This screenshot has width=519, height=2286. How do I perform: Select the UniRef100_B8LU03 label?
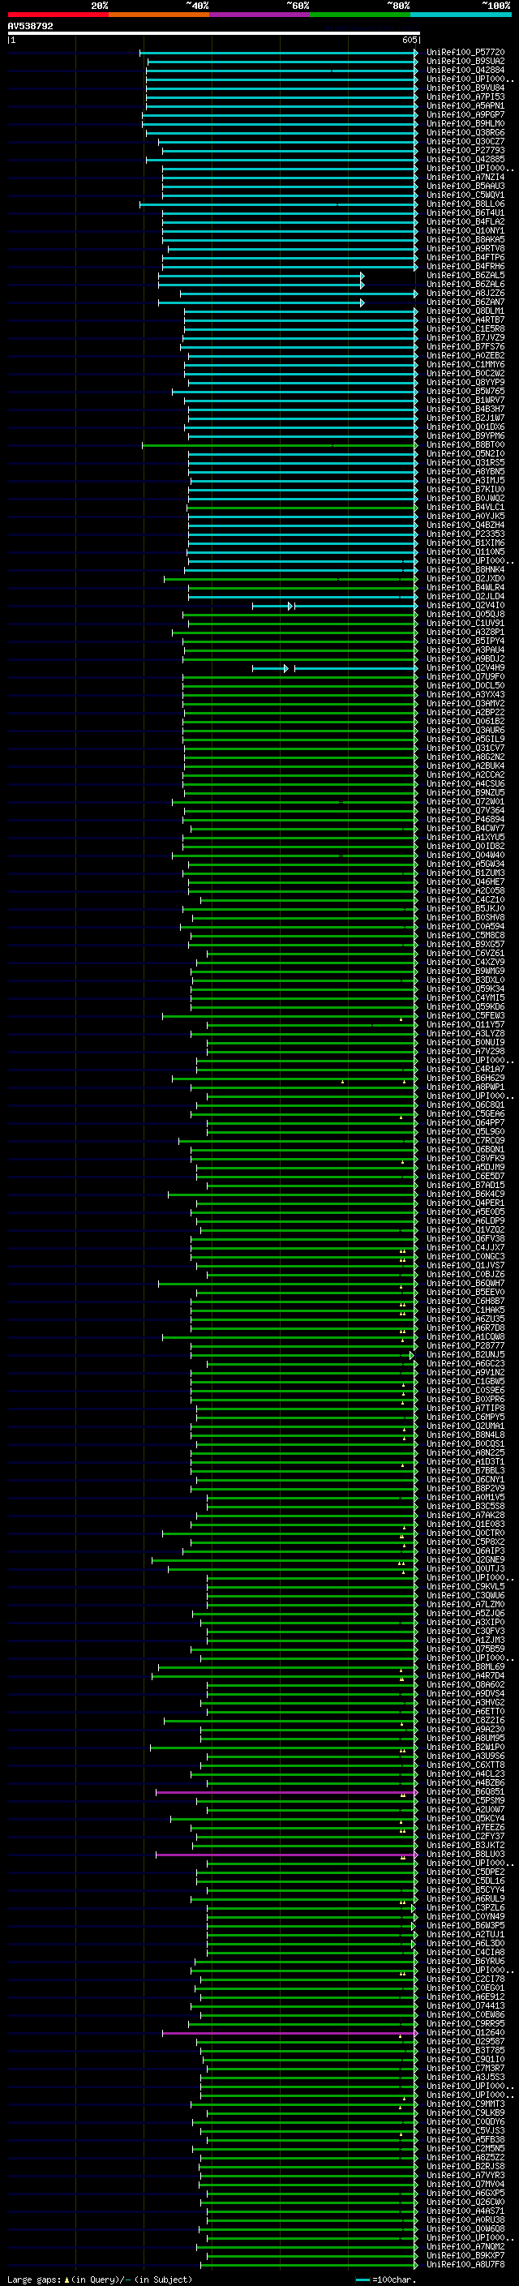pos(465,1854)
